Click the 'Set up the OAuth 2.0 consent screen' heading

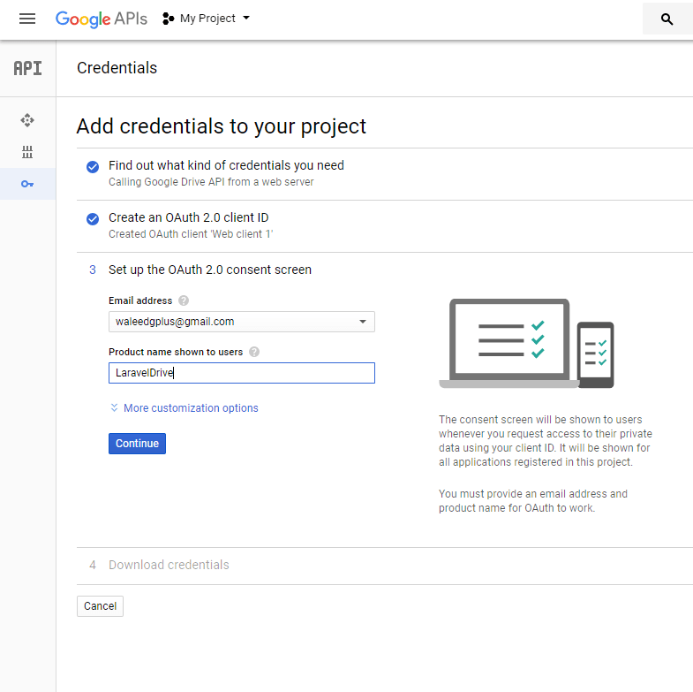click(210, 270)
